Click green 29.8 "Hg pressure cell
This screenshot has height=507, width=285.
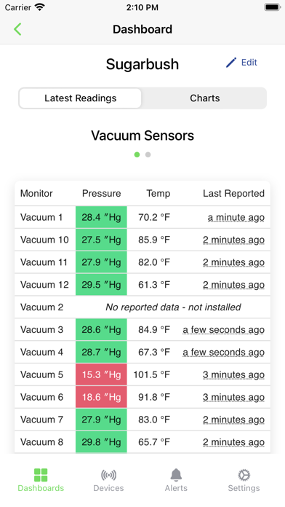click(101, 441)
